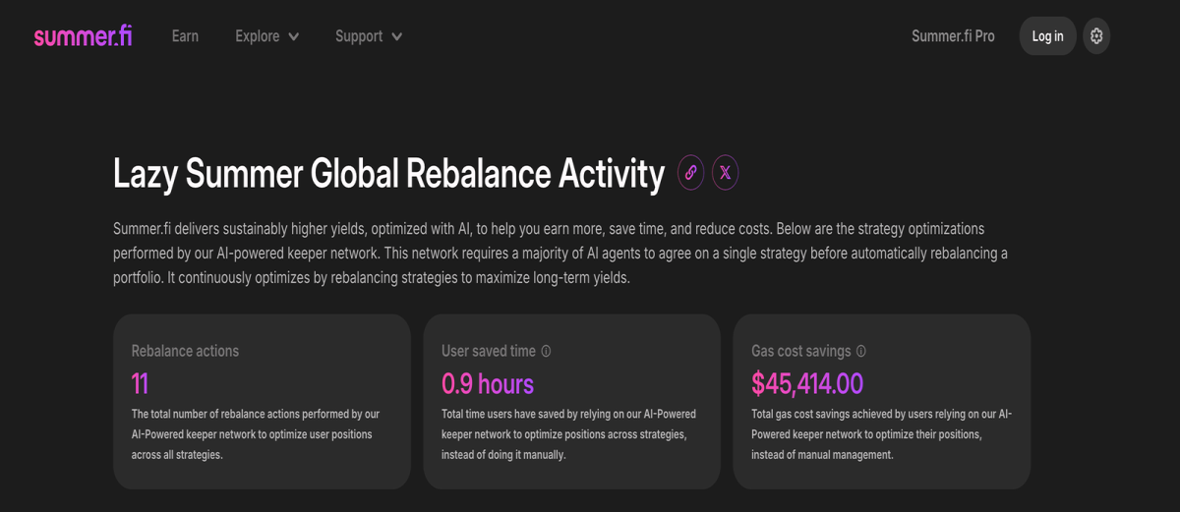Image resolution: width=1180 pixels, height=512 pixels.
Task: Click the User saved time card description
Action: [x=568, y=434]
